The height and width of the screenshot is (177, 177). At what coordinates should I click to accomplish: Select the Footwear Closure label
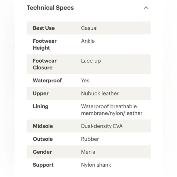coord(45,64)
